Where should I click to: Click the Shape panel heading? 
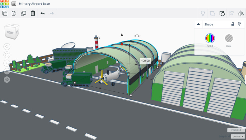[x=209, y=24]
